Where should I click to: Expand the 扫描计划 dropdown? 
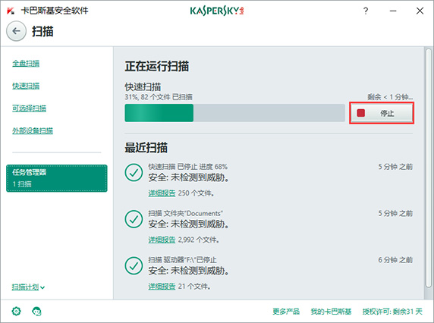(x=28, y=287)
